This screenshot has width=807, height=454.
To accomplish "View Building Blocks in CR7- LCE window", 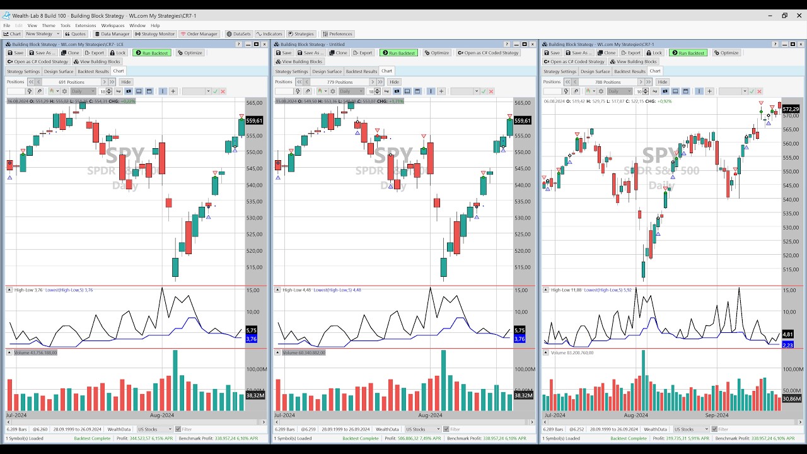I will pyautogui.click(x=97, y=62).
